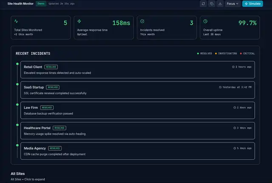Image resolution: width=272 pixels, height=183 pixels.
Task: Click the copy icon in the header
Action: click(212, 4)
